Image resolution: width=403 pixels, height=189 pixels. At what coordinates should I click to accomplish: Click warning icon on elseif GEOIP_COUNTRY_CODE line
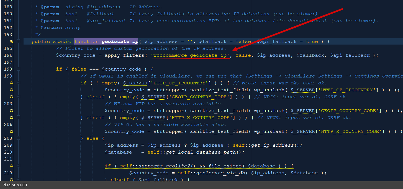coord(11,97)
